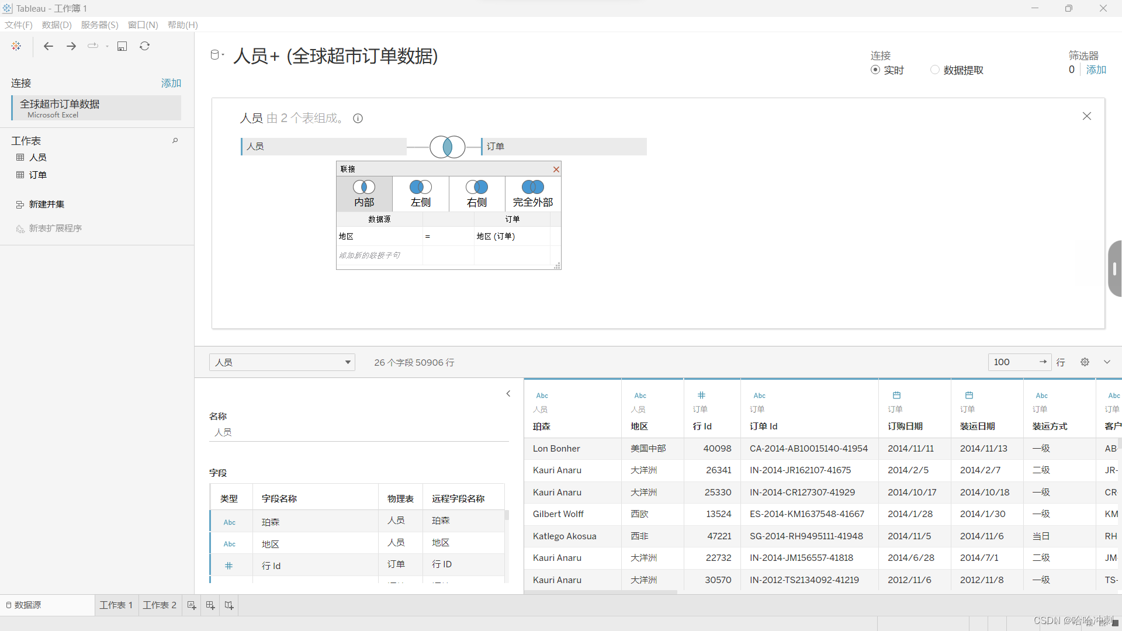1122x631 pixels.
Task: Open the 数据(D) menu
Action: click(x=57, y=25)
